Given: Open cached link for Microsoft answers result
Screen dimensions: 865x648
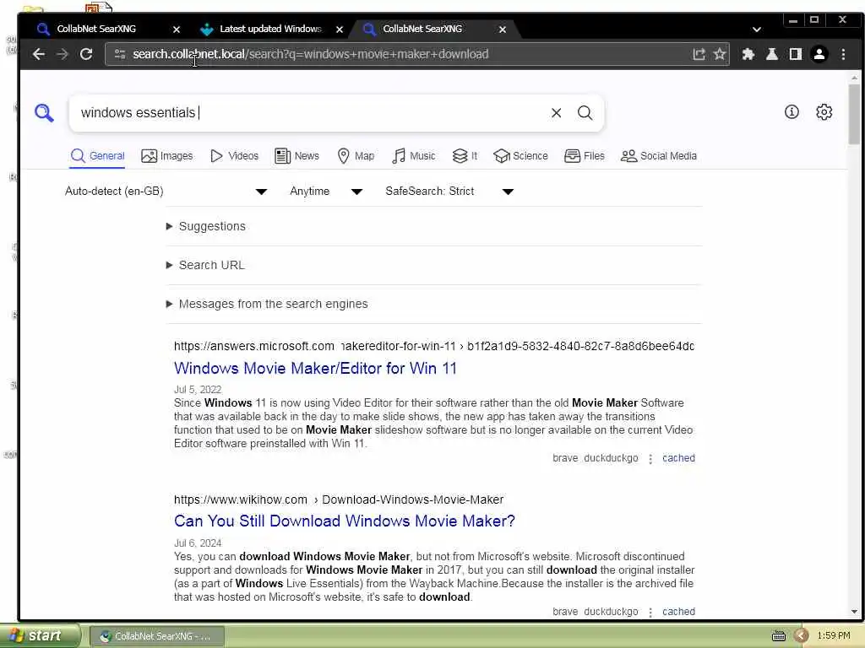Looking at the screenshot, I should click(x=678, y=458).
